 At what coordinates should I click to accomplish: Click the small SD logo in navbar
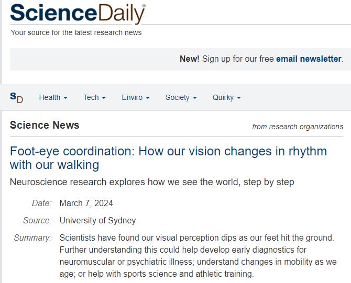(x=17, y=97)
